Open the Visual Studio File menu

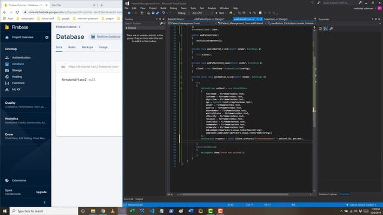pos(126,8)
